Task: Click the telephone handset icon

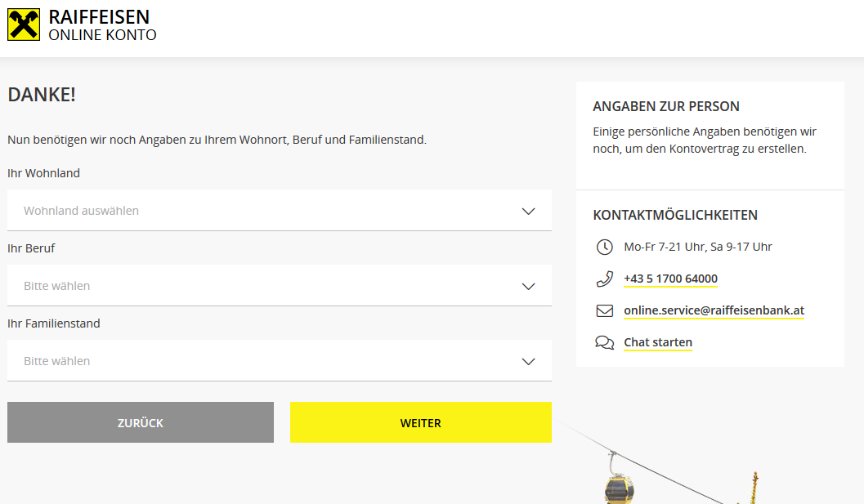Action: click(604, 279)
